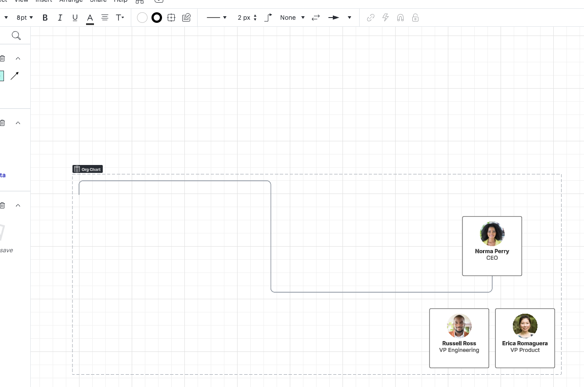Open the Help menu
The height and width of the screenshot is (387, 584).
[x=121, y=1]
